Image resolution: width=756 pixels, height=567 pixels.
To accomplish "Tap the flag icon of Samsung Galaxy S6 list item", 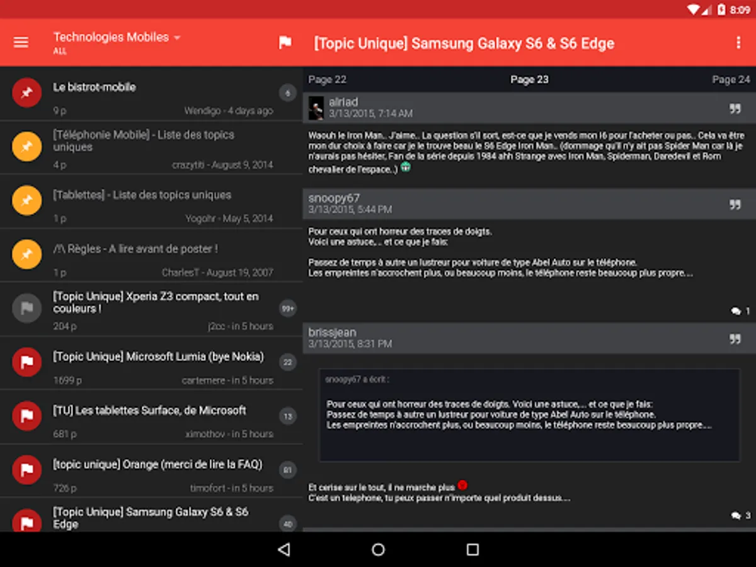I will point(27,520).
